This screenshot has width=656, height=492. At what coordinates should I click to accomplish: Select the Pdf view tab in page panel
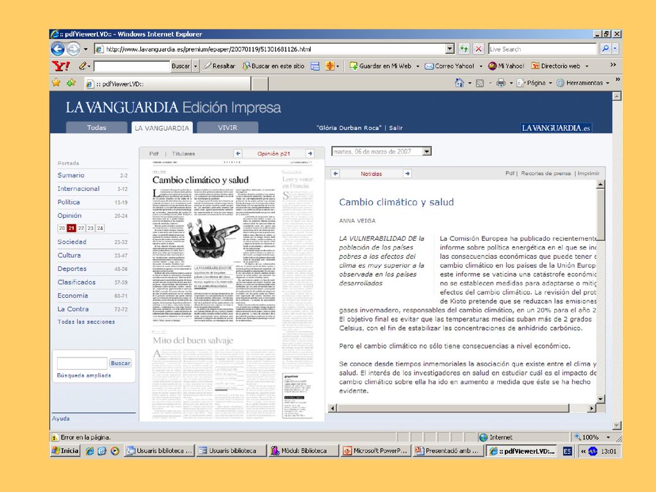click(x=154, y=154)
